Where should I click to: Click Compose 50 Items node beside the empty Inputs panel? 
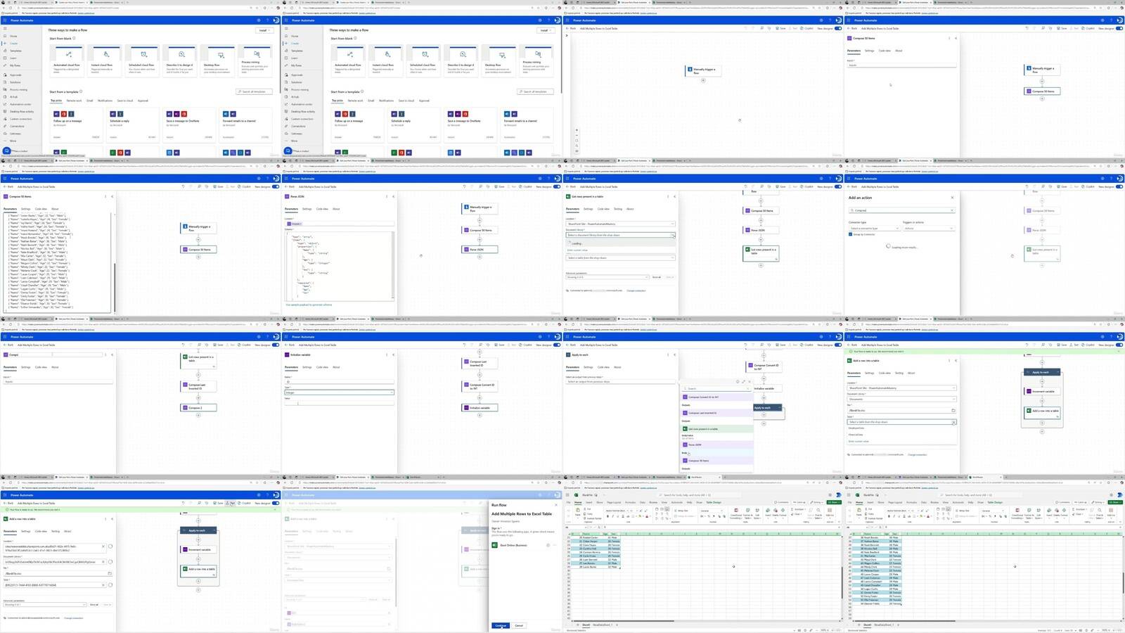coord(1042,91)
